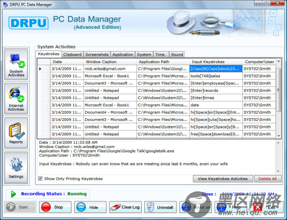Select free[Space]download keystrokes cell

pos(216,134)
